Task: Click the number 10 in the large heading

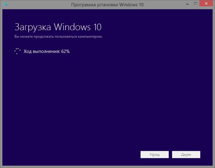Action: (x=96, y=27)
